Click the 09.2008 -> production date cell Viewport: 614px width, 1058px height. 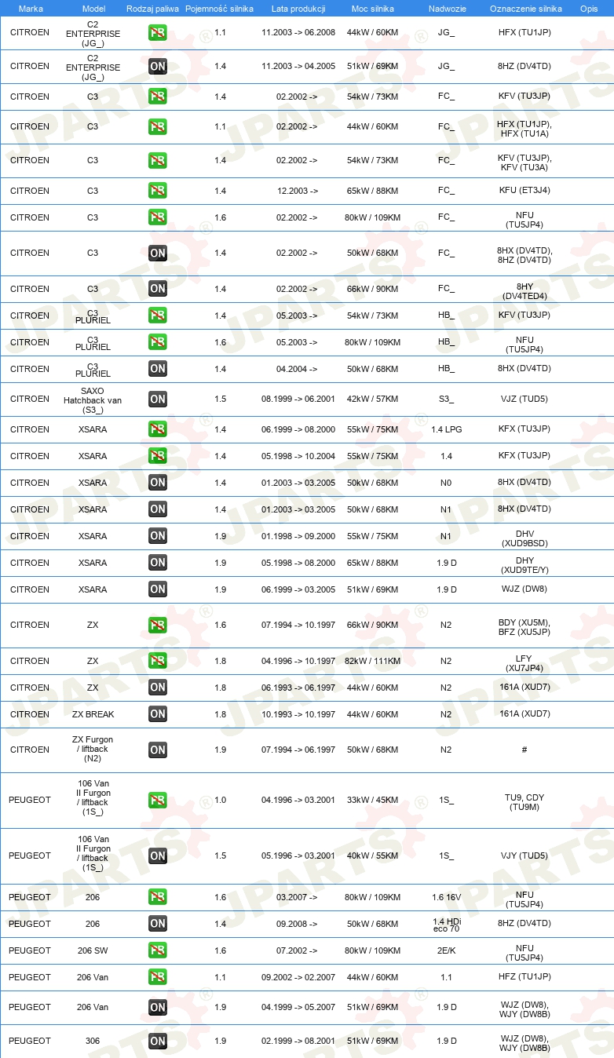[x=297, y=924]
